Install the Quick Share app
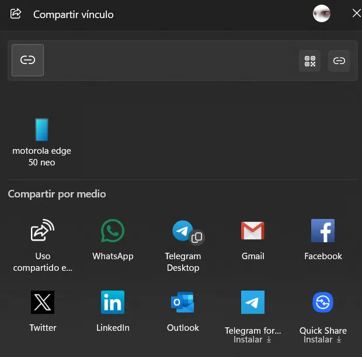362x357 pixels. pyautogui.click(x=323, y=317)
